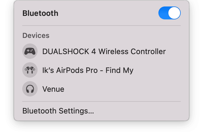Connect the Venue headphones entry

pyautogui.click(x=101, y=89)
